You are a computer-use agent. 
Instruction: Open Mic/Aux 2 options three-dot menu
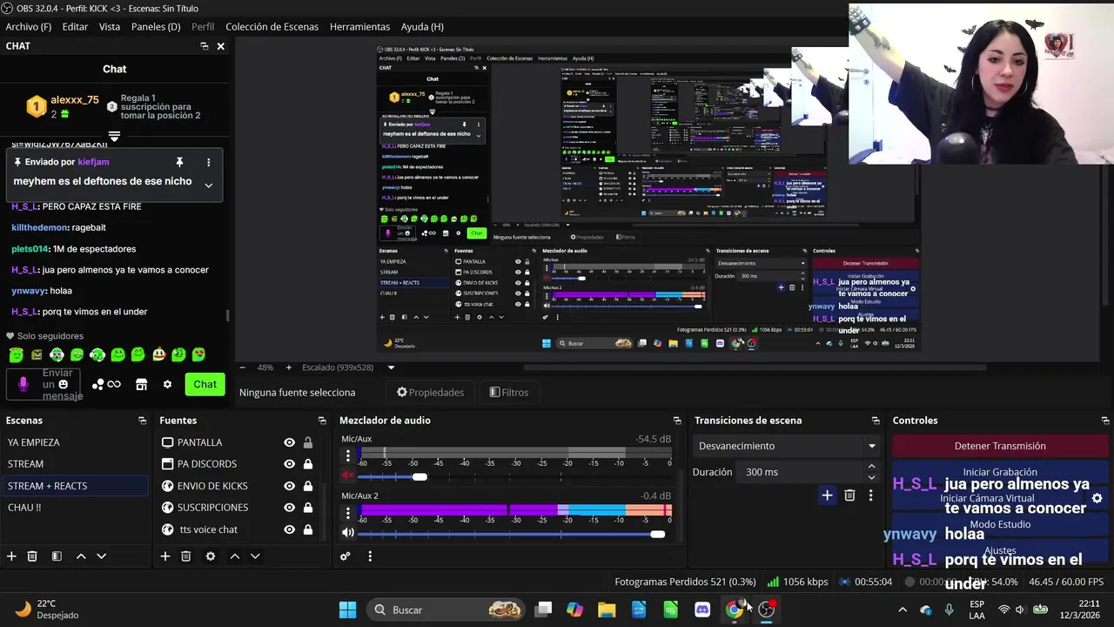pyautogui.click(x=348, y=513)
